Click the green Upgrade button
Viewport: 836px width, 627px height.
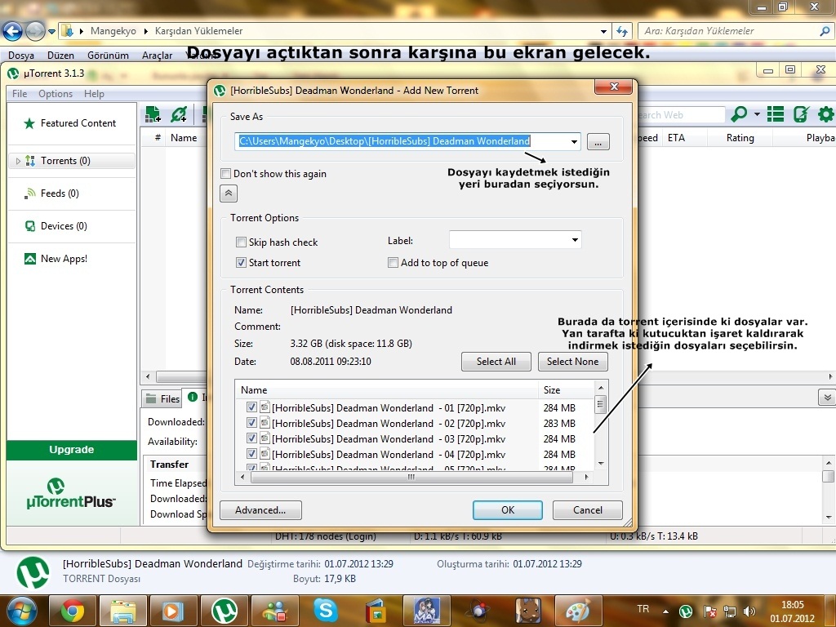[72, 450]
